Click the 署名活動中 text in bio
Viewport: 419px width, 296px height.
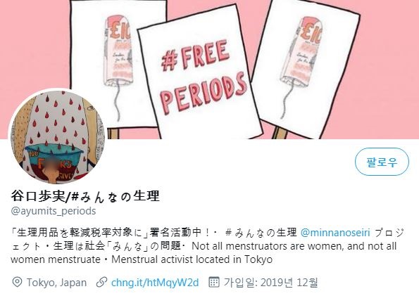tap(175, 233)
